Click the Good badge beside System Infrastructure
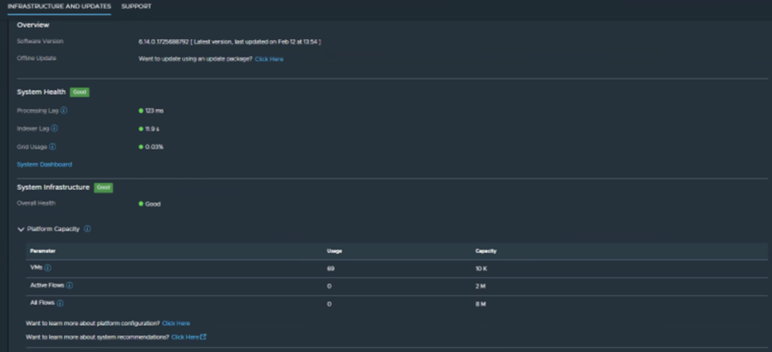Image resolution: width=772 pixels, height=352 pixels. click(104, 188)
